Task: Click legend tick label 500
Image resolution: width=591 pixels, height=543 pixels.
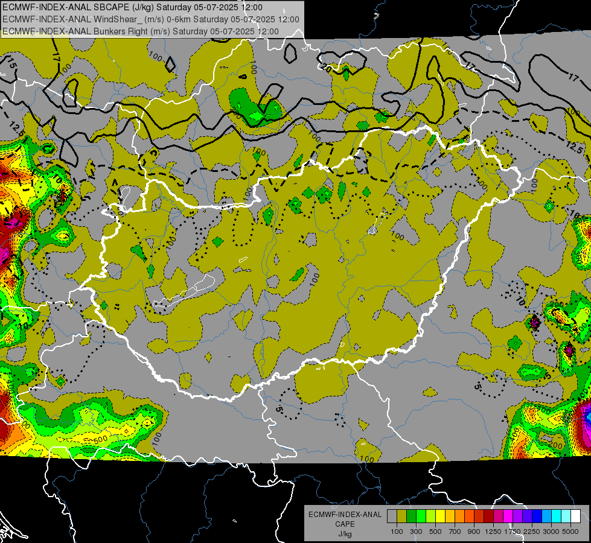Action: pyautogui.click(x=435, y=532)
